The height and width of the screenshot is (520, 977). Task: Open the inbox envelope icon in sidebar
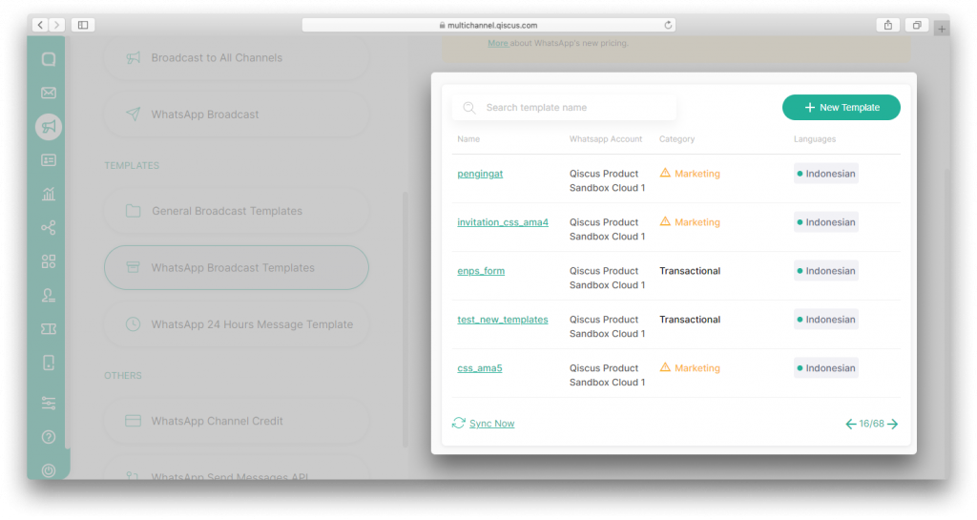(49, 93)
